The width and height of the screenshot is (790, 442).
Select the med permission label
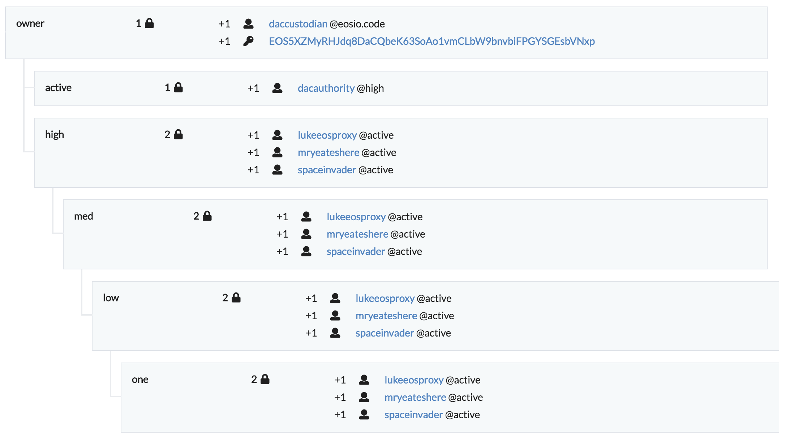83,216
